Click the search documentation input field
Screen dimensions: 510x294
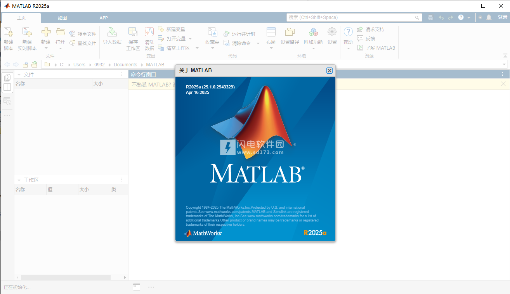[x=354, y=17]
